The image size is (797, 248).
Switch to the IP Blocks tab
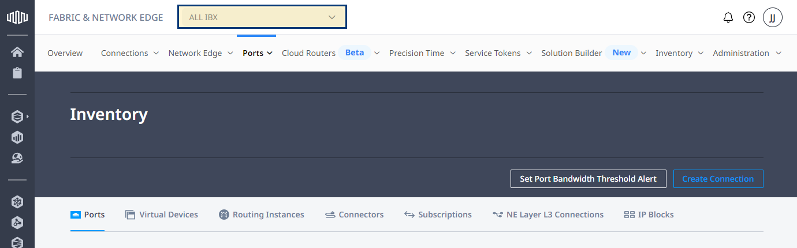coord(649,215)
